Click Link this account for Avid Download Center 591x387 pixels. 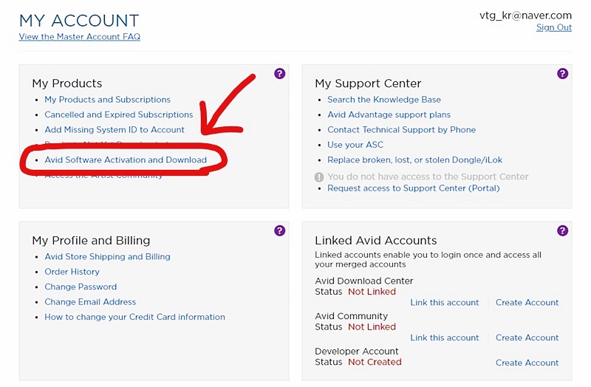445,303
